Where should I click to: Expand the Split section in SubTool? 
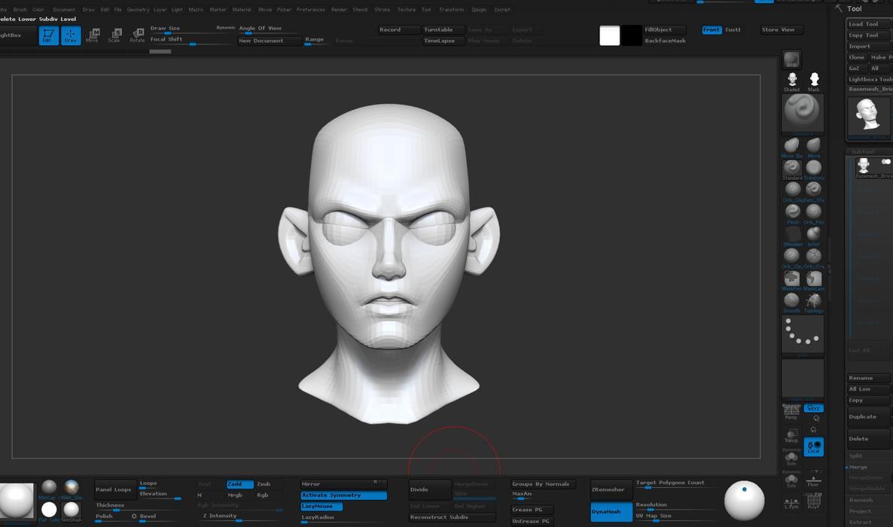pos(856,455)
